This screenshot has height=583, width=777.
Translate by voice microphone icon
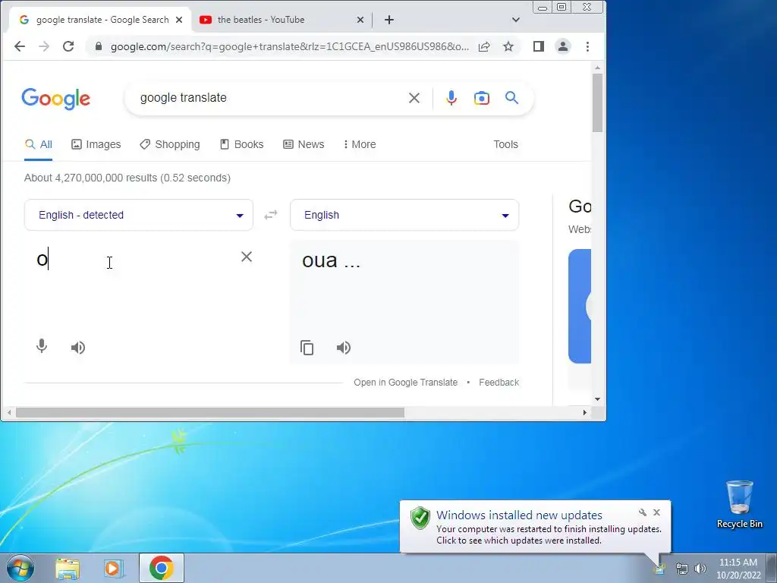42,346
